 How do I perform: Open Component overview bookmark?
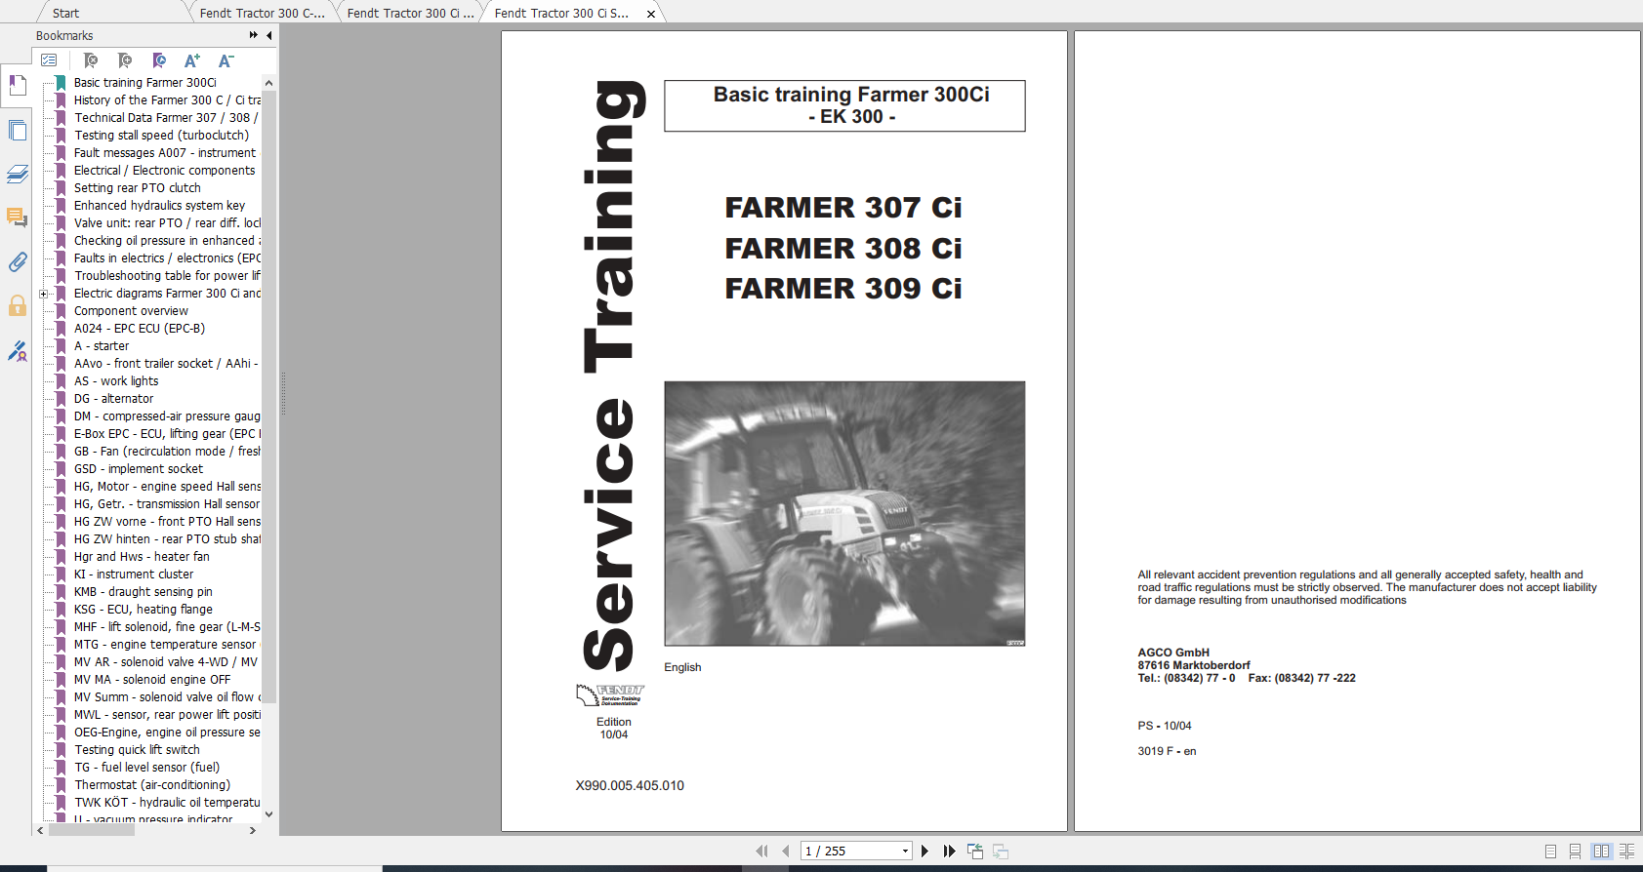[131, 311]
